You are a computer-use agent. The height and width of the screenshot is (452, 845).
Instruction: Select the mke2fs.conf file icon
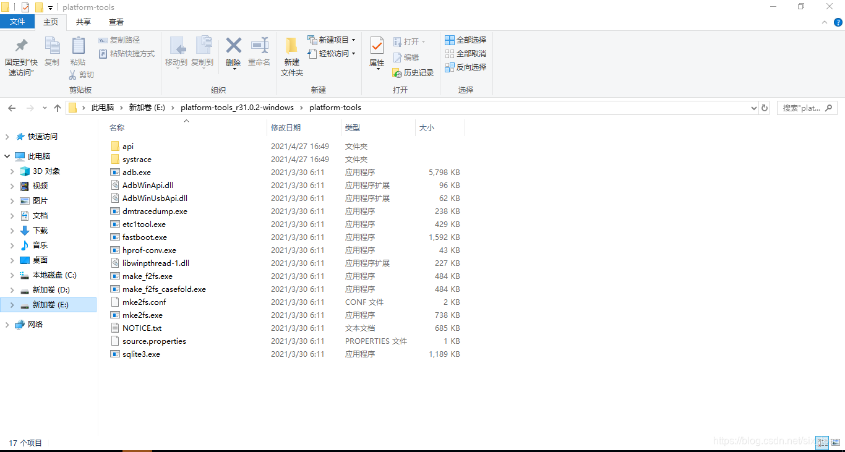click(x=114, y=302)
